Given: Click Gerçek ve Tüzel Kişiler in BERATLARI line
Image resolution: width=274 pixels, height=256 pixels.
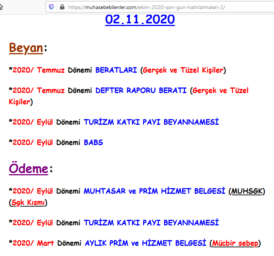Looking at the screenshot, I should tap(183, 70).
